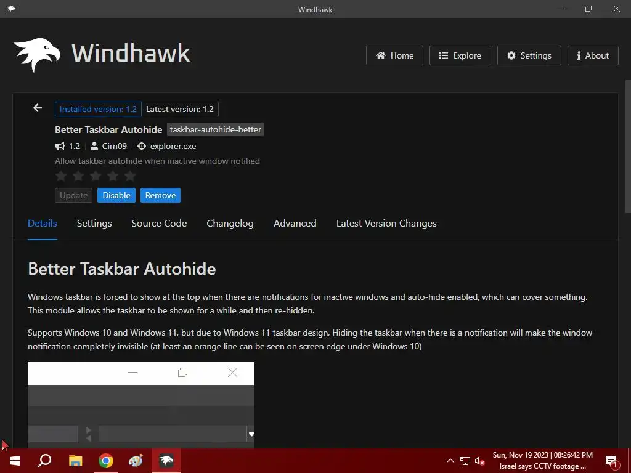Image resolution: width=631 pixels, height=473 pixels.
Task: Click the explorer.exe target process label
Action: tap(173, 146)
